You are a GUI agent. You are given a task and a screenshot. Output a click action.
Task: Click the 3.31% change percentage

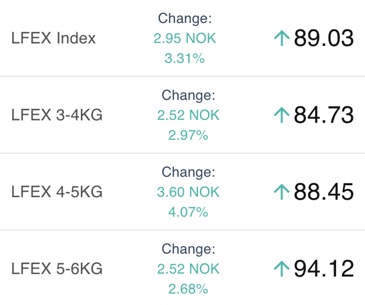(x=185, y=58)
